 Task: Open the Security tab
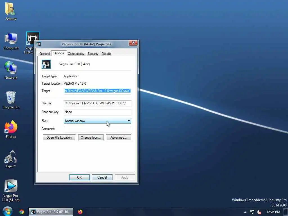[x=93, y=54]
